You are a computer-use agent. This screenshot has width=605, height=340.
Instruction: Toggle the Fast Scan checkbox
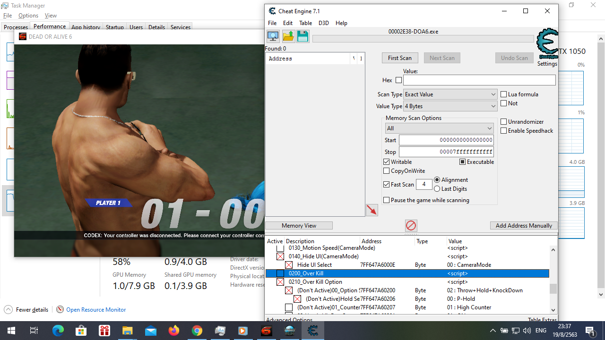pos(387,185)
